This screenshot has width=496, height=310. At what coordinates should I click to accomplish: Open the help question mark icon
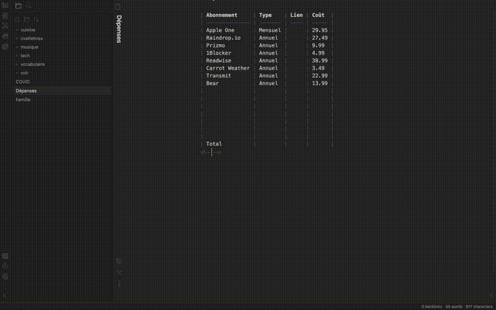(x=5, y=267)
